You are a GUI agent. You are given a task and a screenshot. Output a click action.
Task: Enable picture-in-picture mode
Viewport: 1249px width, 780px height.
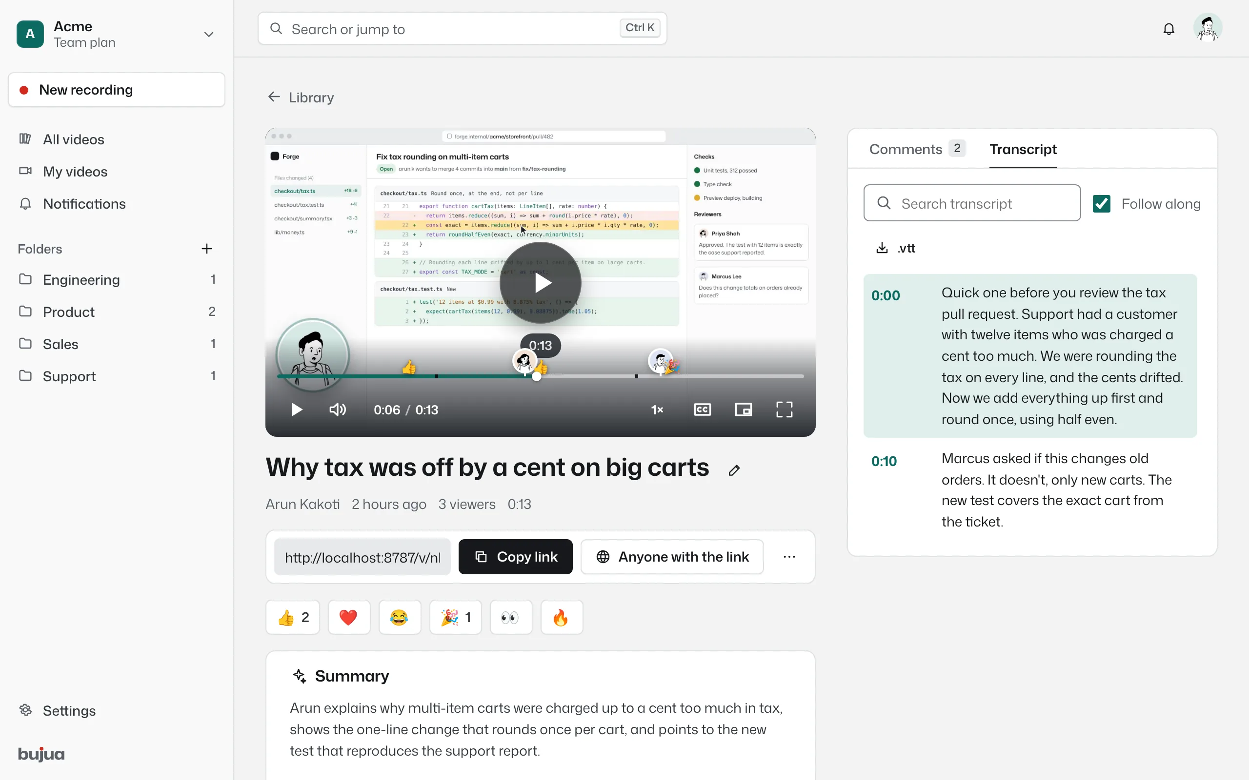(743, 409)
